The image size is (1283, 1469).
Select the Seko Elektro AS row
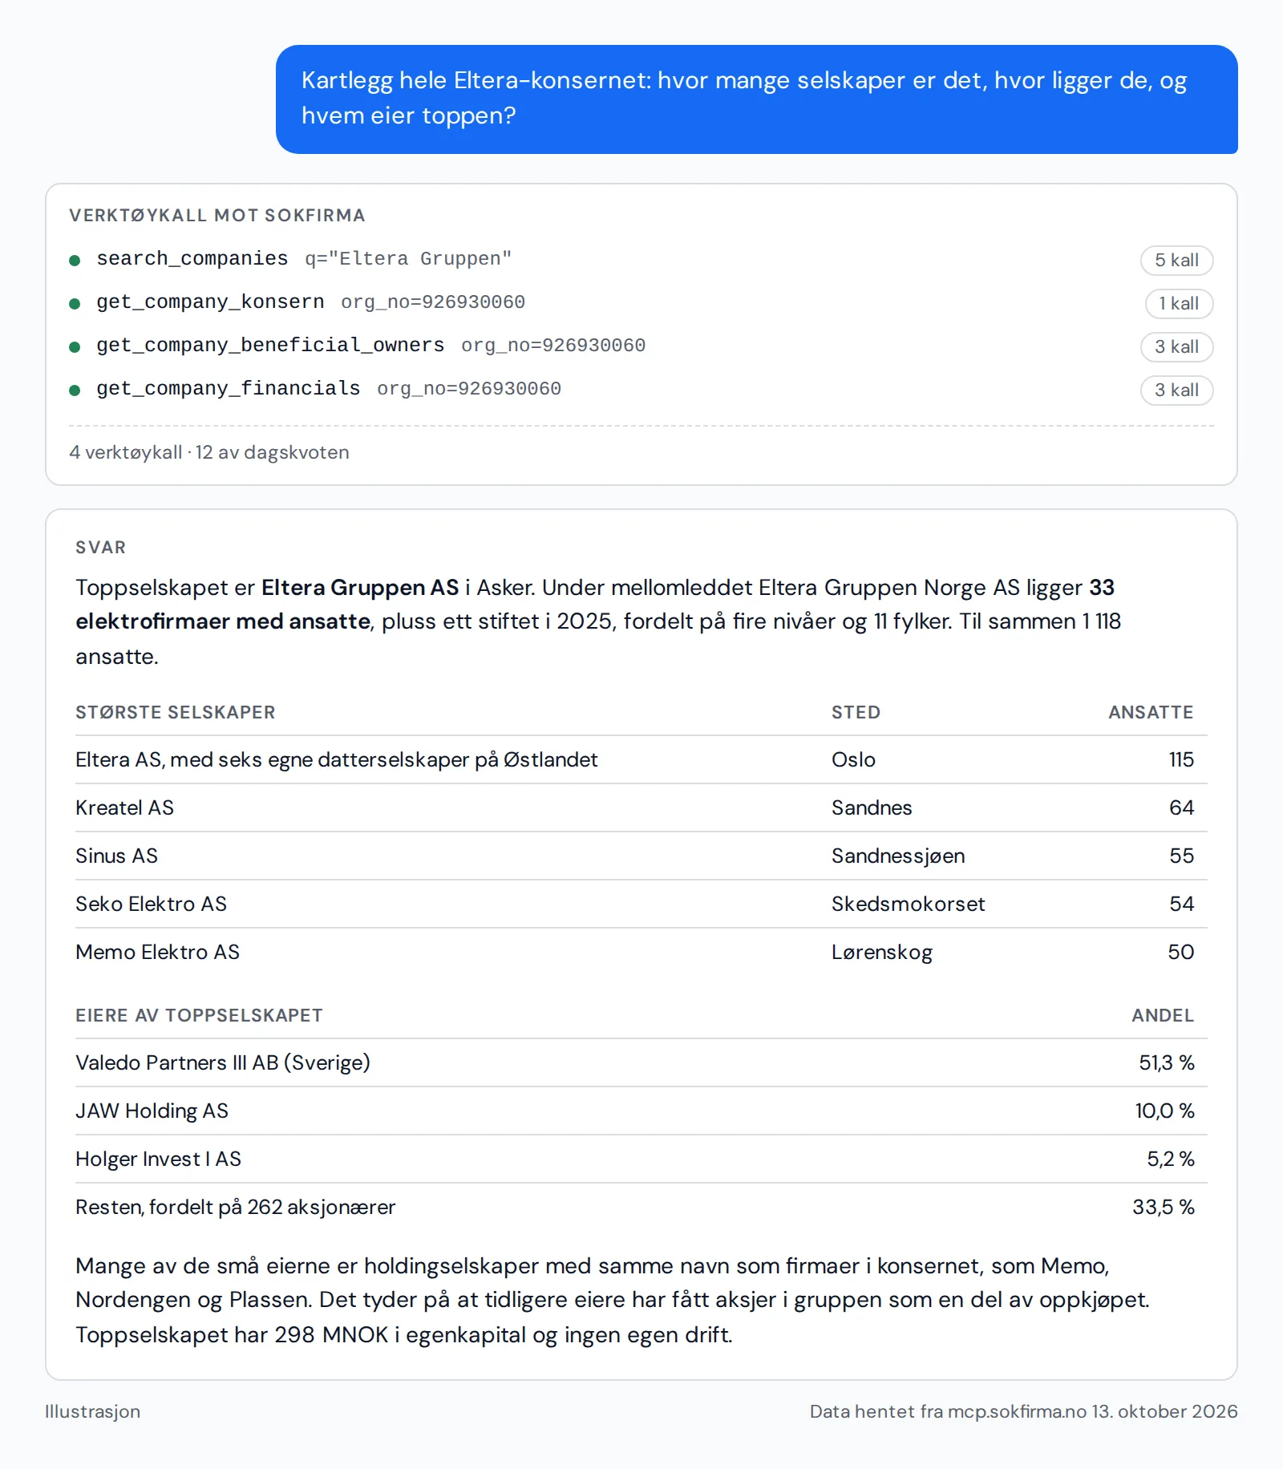[641, 904]
